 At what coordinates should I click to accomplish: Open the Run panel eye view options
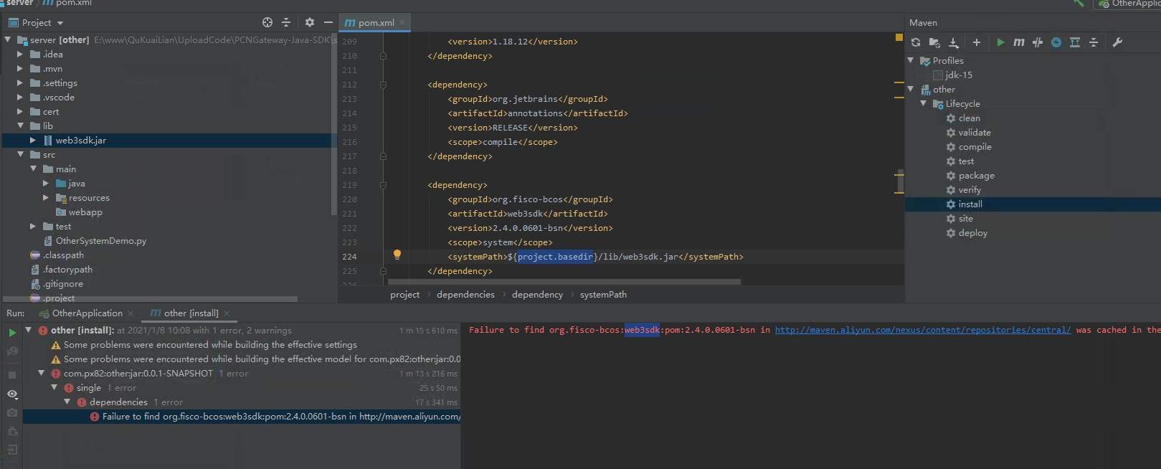12,394
